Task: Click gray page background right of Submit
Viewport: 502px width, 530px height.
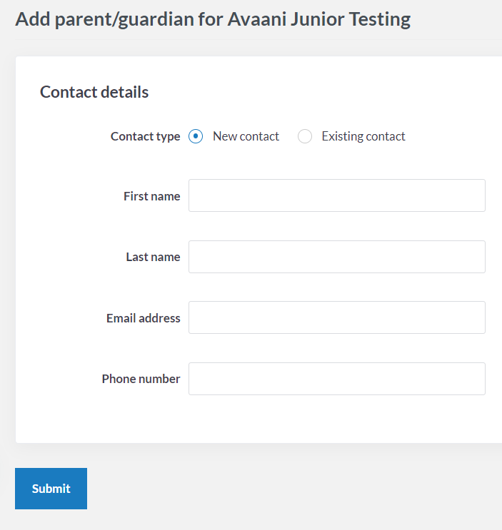Action: point(286,489)
